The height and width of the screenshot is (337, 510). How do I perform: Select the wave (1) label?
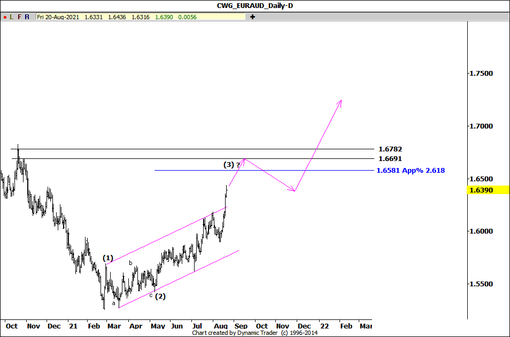[x=108, y=258]
